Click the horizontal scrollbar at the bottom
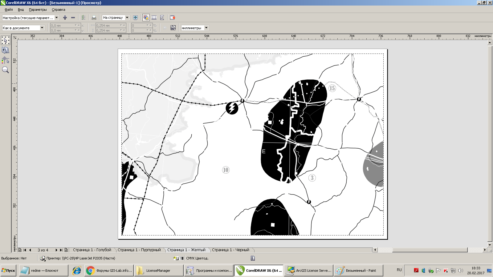The image size is (493, 277). (430, 250)
